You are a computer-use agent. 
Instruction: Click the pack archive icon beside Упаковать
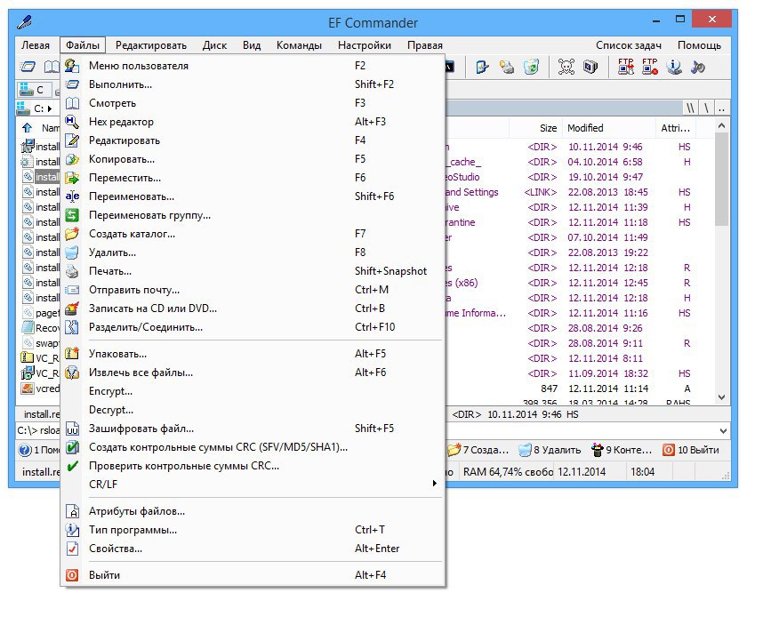pyautogui.click(x=72, y=354)
